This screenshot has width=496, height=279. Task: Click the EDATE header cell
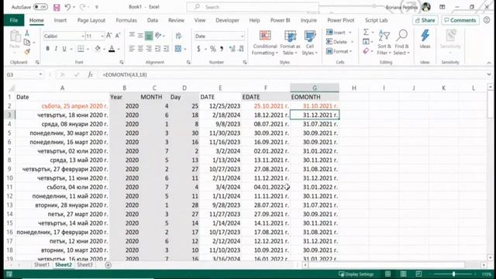(266, 97)
